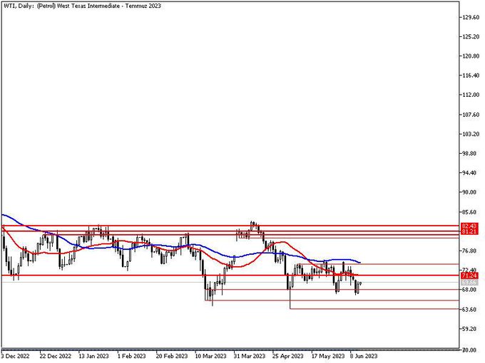Viewport: 485px width, 363px height.
Task: Click the red 82.43 price level tag
Action: coord(469,226)
